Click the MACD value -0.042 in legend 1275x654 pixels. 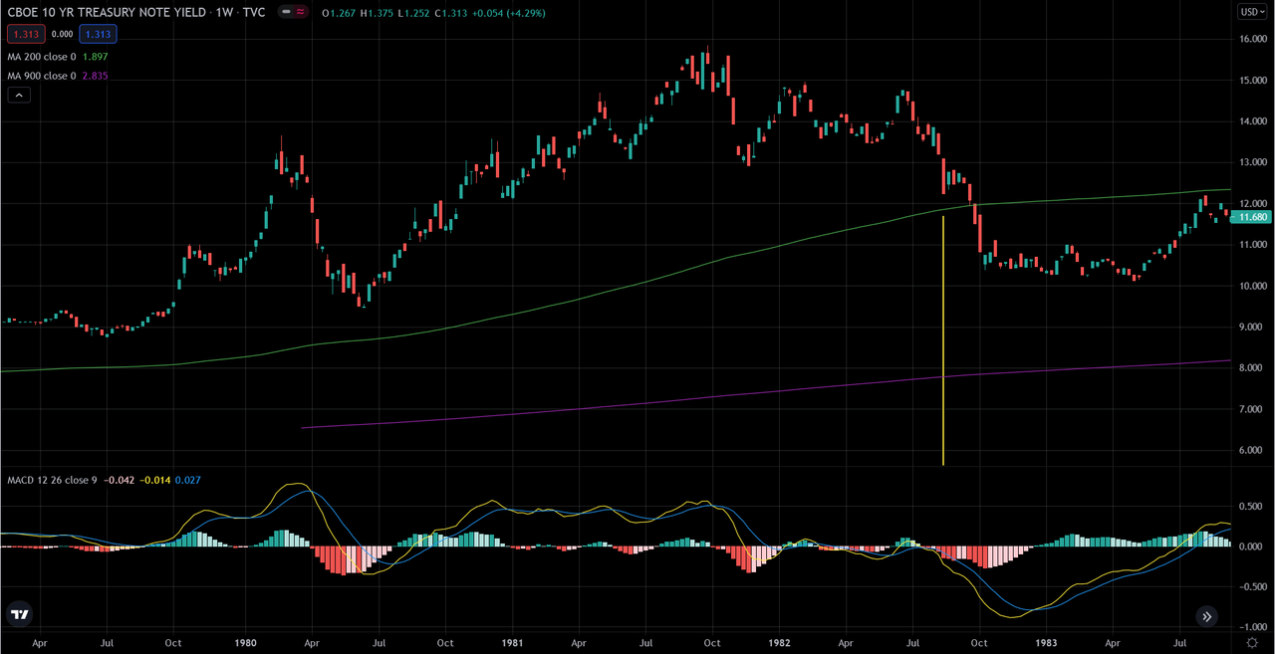pos(118,481)
